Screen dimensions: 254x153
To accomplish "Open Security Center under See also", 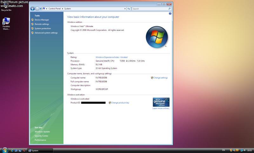I will [x=41, y=136].
